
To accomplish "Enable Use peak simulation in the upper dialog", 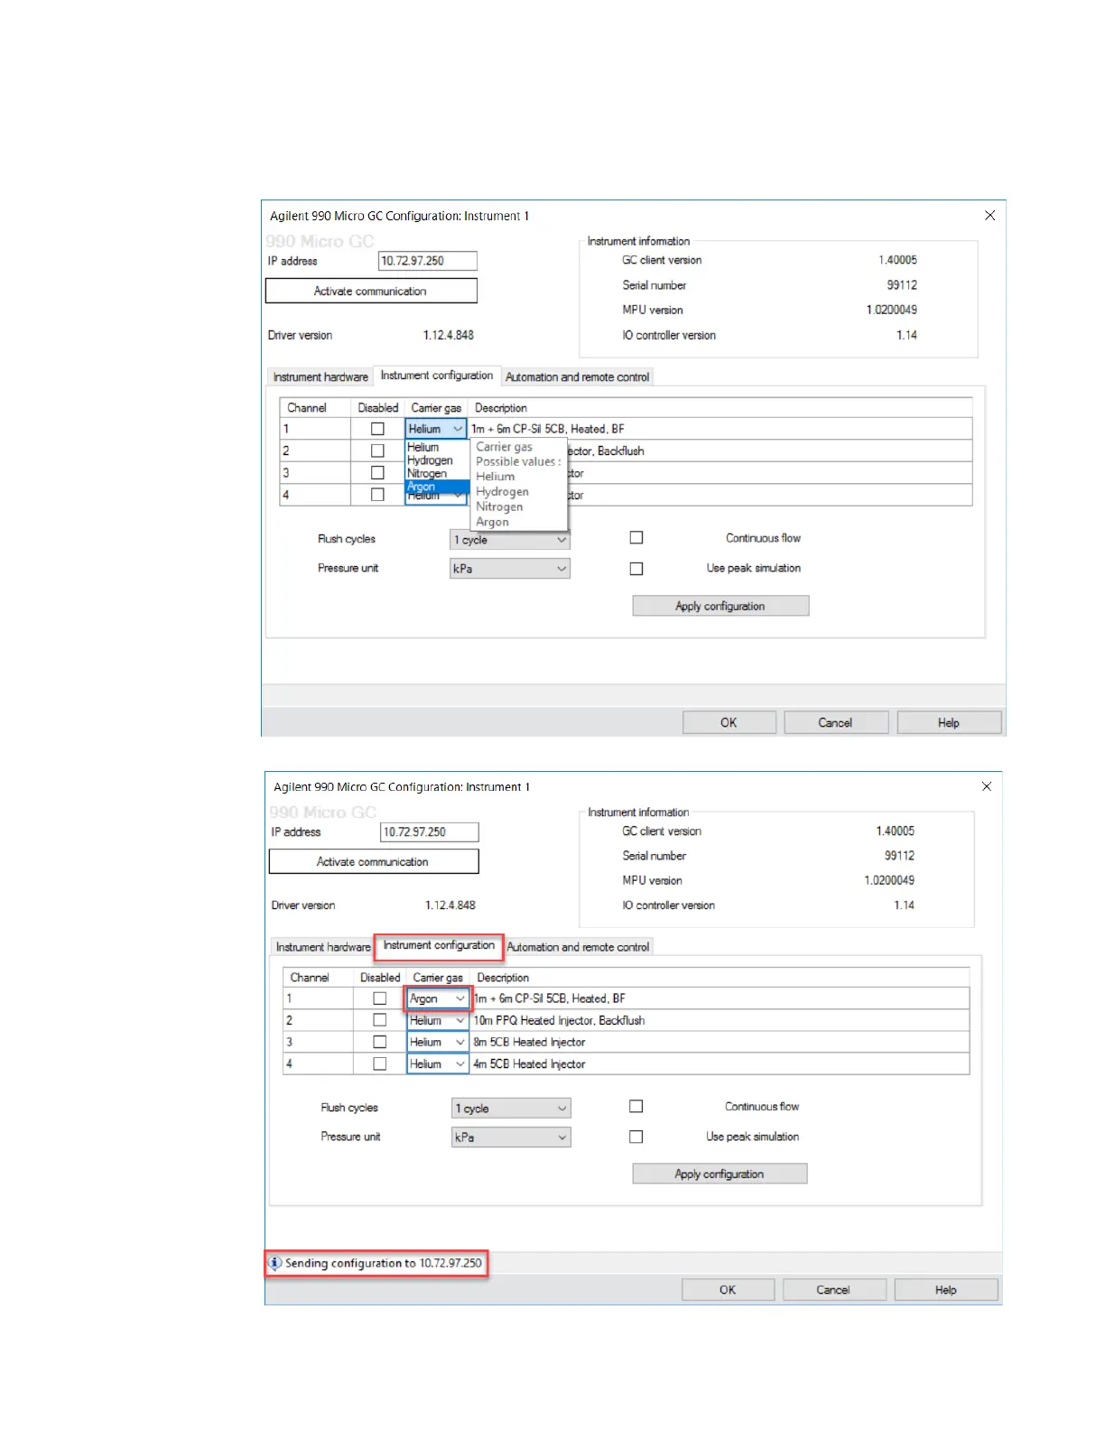I will [636, 569].
